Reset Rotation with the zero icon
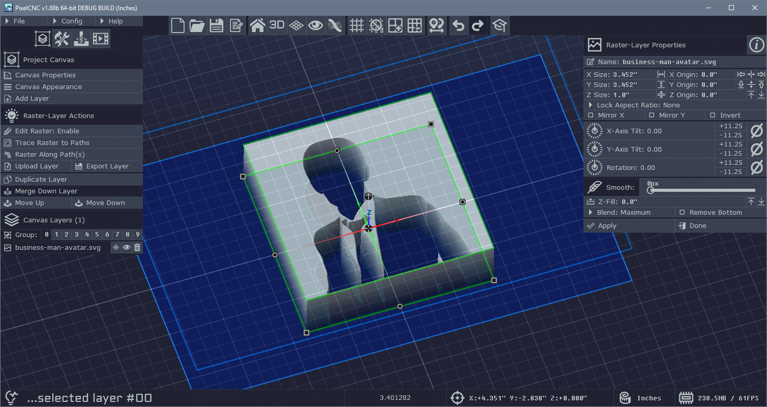767x407 pixels. pyautogui.click(x=756, y=167)
